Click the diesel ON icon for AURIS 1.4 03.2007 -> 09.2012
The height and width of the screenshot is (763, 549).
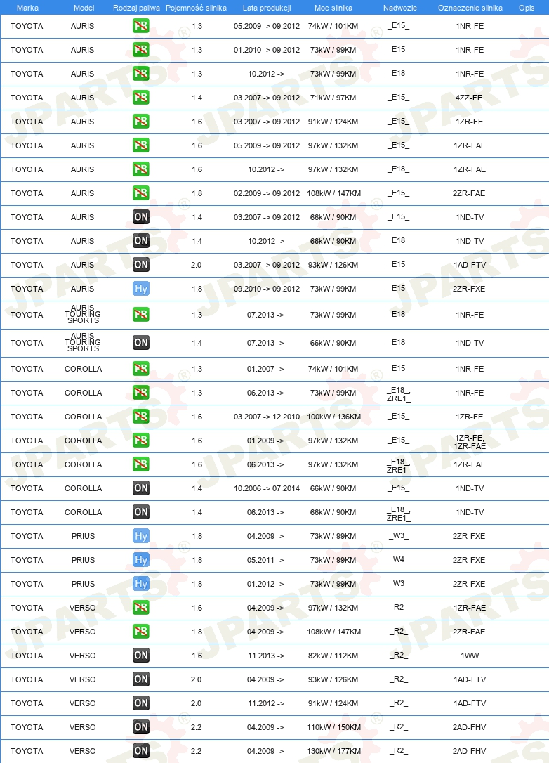140,216
